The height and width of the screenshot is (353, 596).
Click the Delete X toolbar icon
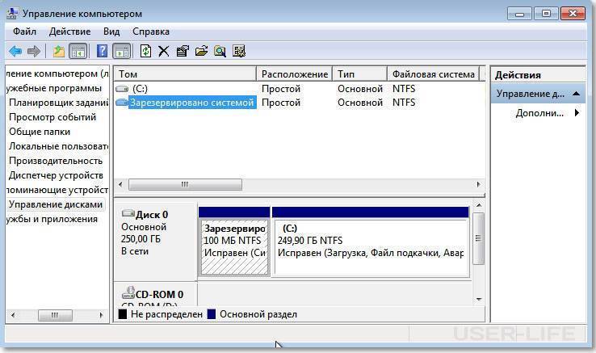tap(164, 51)
